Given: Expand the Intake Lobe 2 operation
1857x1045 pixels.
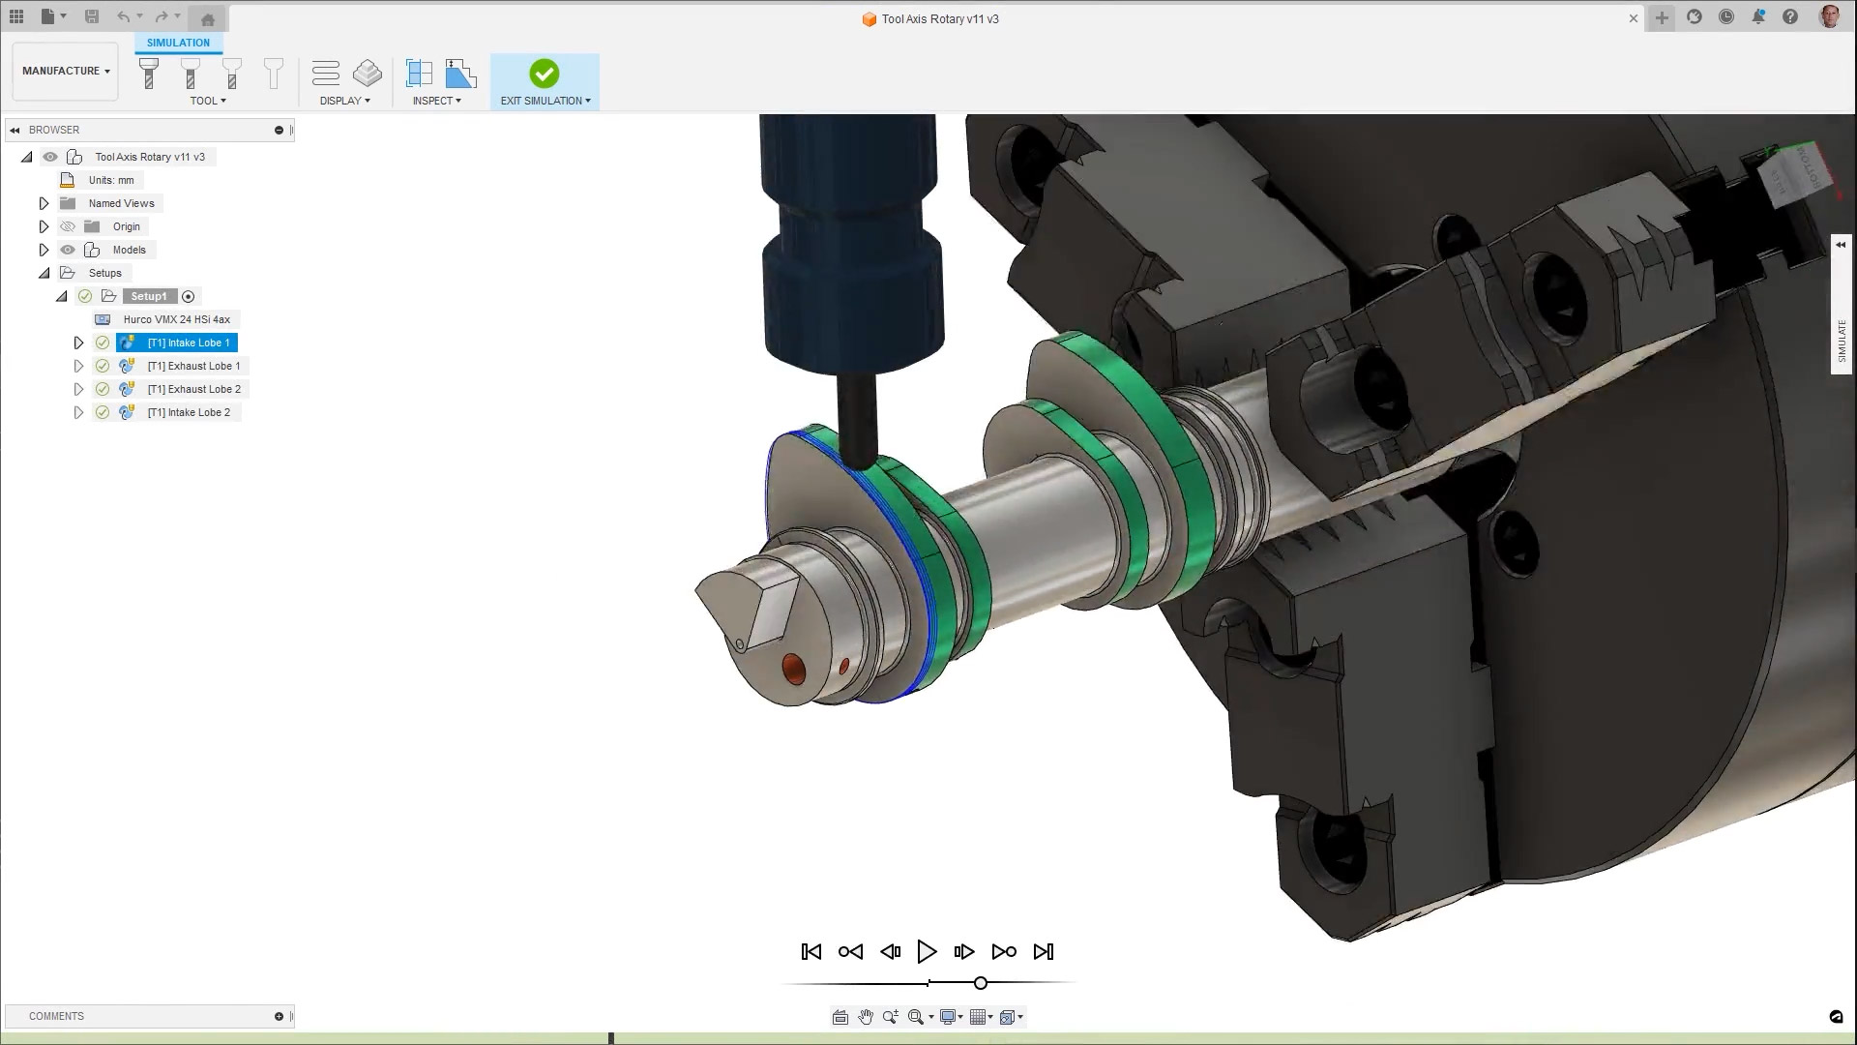Looking at the screenshot, I should [78, 412].
